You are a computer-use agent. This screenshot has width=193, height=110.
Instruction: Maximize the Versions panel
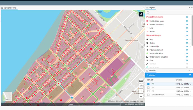[x=191, y=71]
